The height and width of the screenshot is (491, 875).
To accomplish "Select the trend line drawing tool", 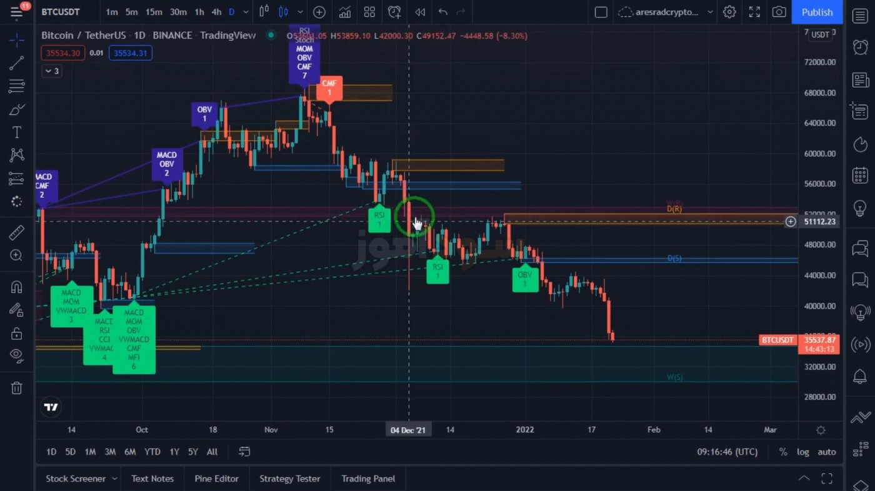I will click(x=17, y=62).
